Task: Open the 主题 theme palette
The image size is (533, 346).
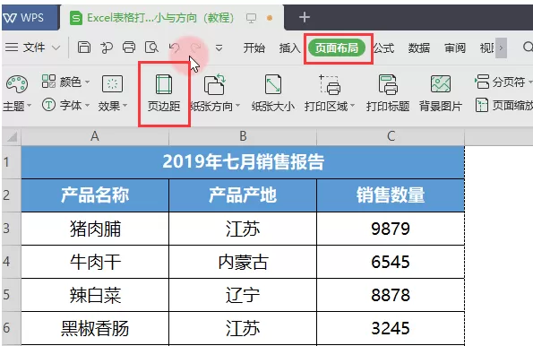Action: point(17,92)
